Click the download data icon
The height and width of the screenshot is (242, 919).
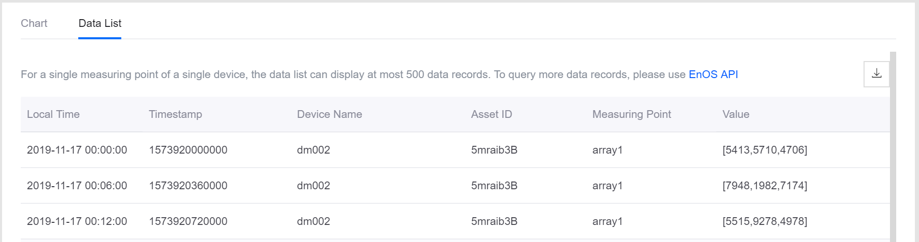pos(876,74)
